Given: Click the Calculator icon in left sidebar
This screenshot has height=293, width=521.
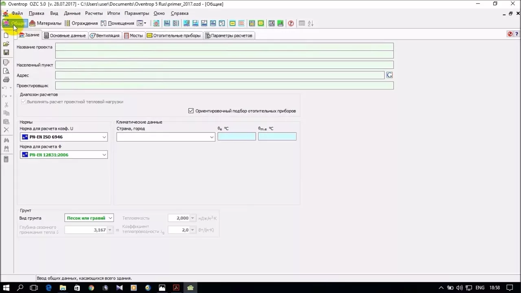Looking at the screenshot, I should [6, 159].
